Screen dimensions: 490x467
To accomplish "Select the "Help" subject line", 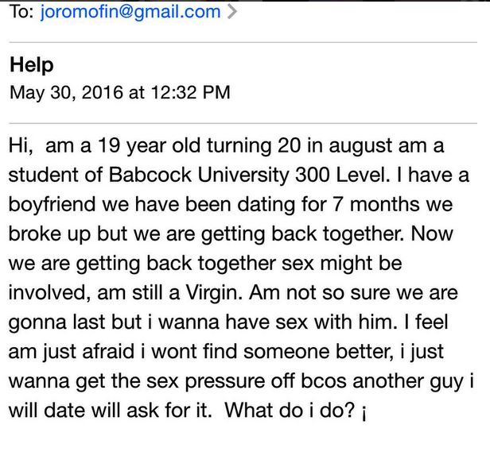I will pyautogui.click(x=32, y=66).
